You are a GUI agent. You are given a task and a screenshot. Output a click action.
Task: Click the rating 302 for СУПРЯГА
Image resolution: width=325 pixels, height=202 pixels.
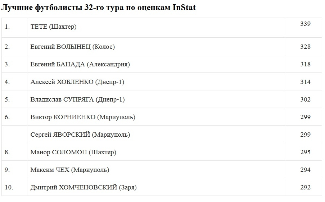point(305,100)
